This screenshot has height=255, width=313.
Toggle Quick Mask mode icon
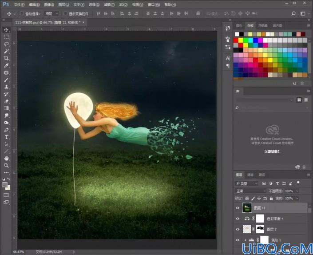[x=6, y=195]
